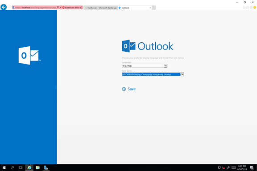Click the Certificate error warning
The image size is (257, 171).
71,8
